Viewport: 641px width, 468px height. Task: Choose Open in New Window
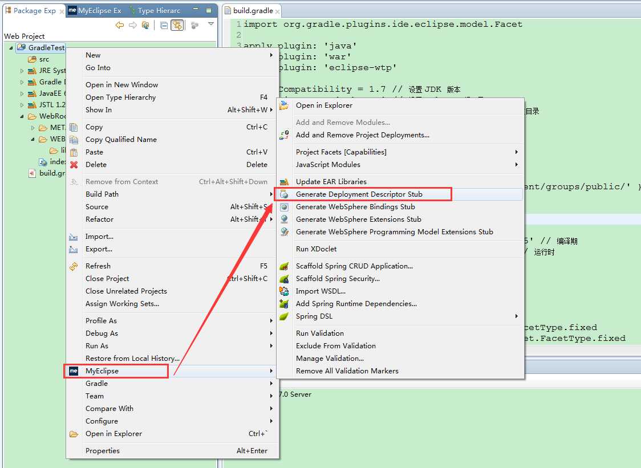pos(122,84)
